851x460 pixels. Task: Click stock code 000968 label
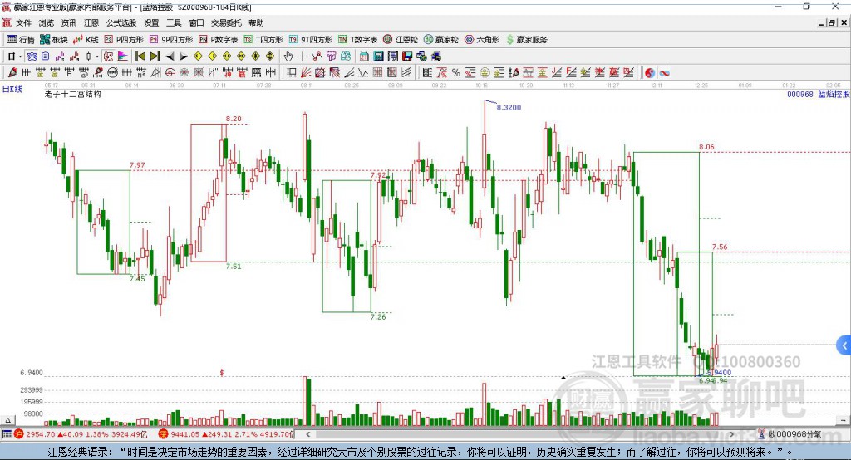(800, 94)
